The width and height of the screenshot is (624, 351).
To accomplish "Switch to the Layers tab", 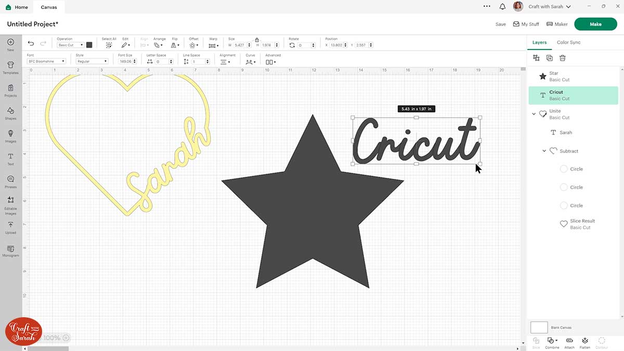I will [539, 43].
